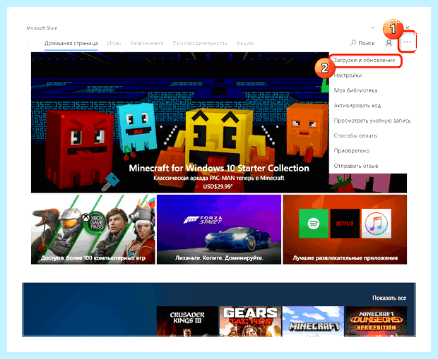Click the Netflix app icon
438x359 pixels.
click(345, 224)
